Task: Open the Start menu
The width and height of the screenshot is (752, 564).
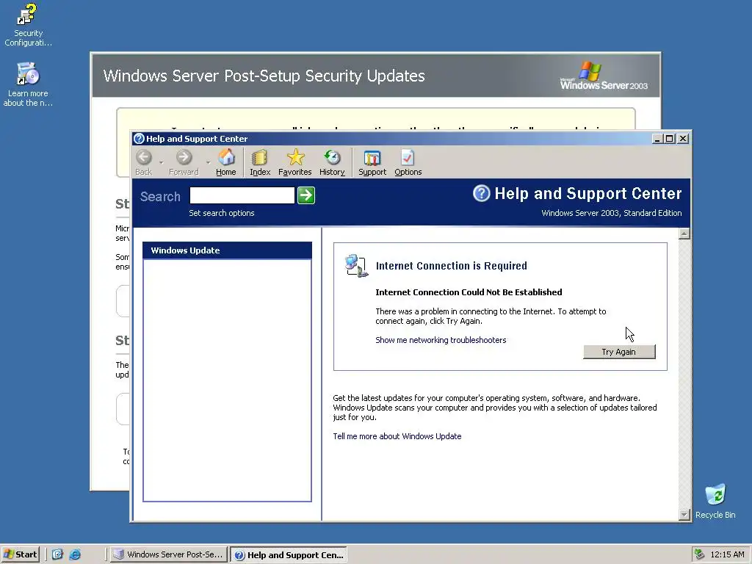Action: point(20,554)
